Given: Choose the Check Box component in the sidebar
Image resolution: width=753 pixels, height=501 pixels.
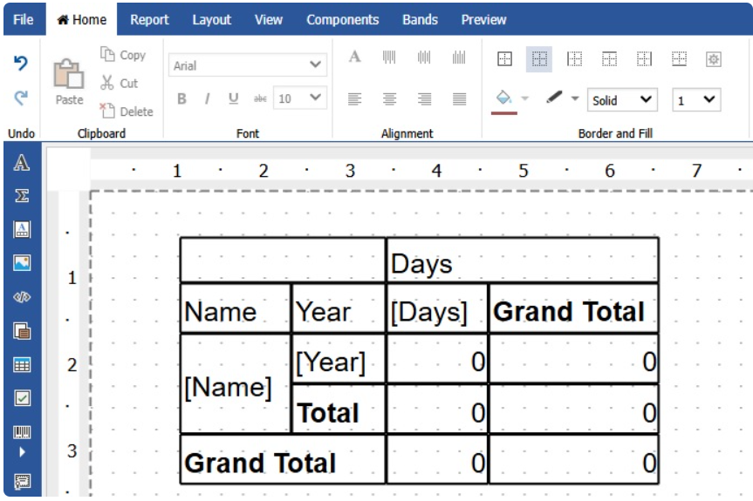Looking at the screenshot, I should 22,398.
